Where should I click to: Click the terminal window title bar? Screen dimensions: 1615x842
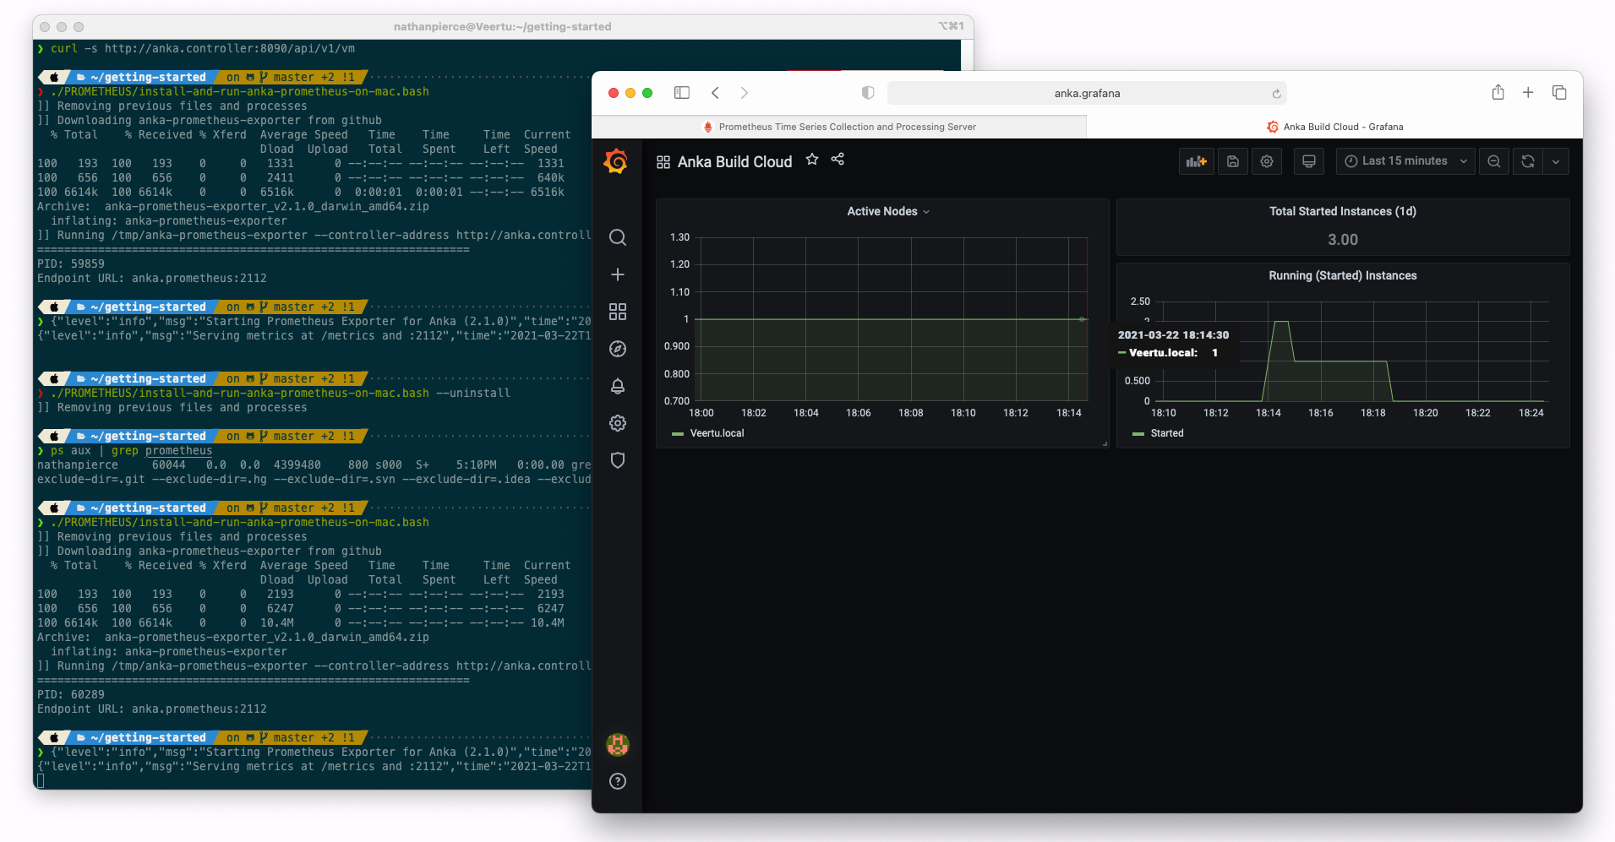[x=503, y=26]
